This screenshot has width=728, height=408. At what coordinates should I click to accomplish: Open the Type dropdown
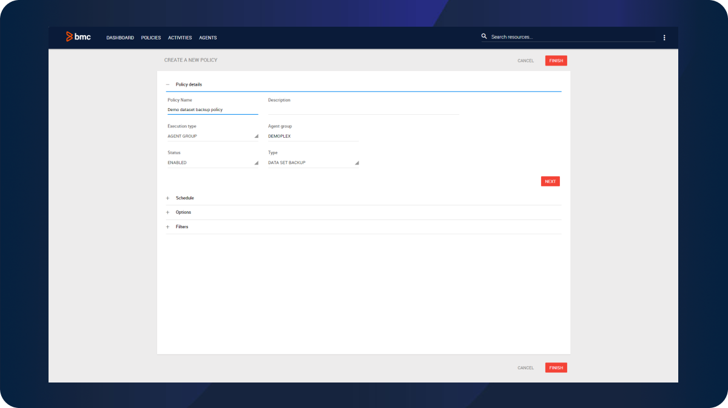point(313,163)
